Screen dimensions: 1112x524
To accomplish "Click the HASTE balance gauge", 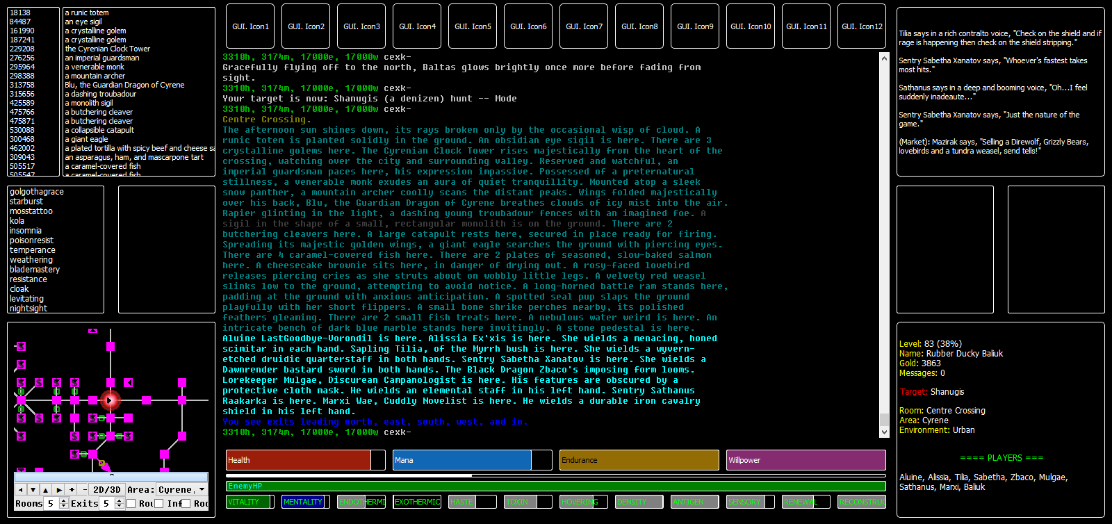I will 473,502.
